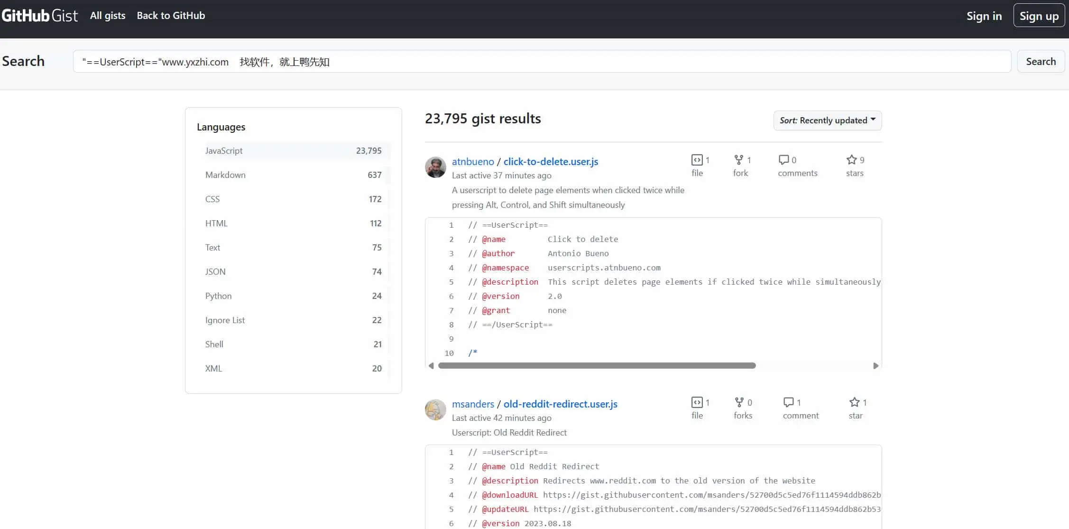Screen dimensions: 1069x529
Task: Expand the Sort: Recently updated dropdown
Action: tap(827, 120)
